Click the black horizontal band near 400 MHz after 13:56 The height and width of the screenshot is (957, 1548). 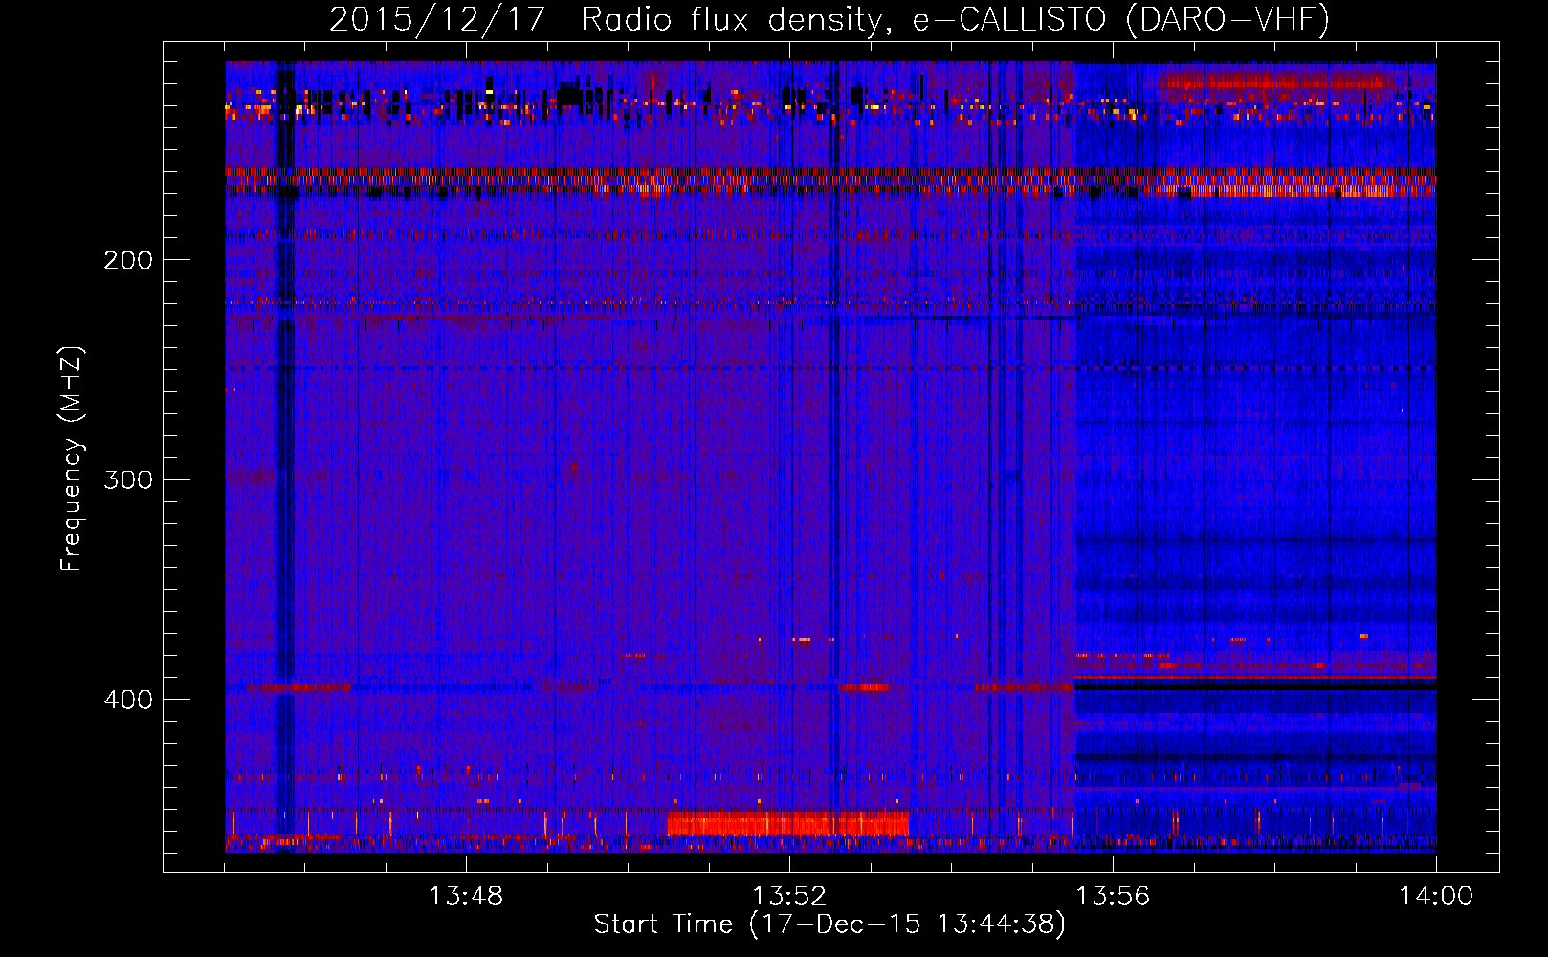1255,685
